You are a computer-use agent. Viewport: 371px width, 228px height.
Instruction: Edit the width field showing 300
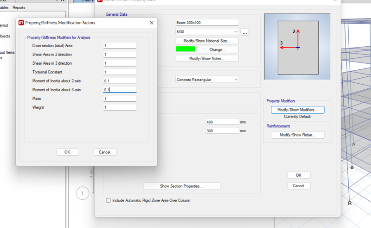click(x=222, y=131)
